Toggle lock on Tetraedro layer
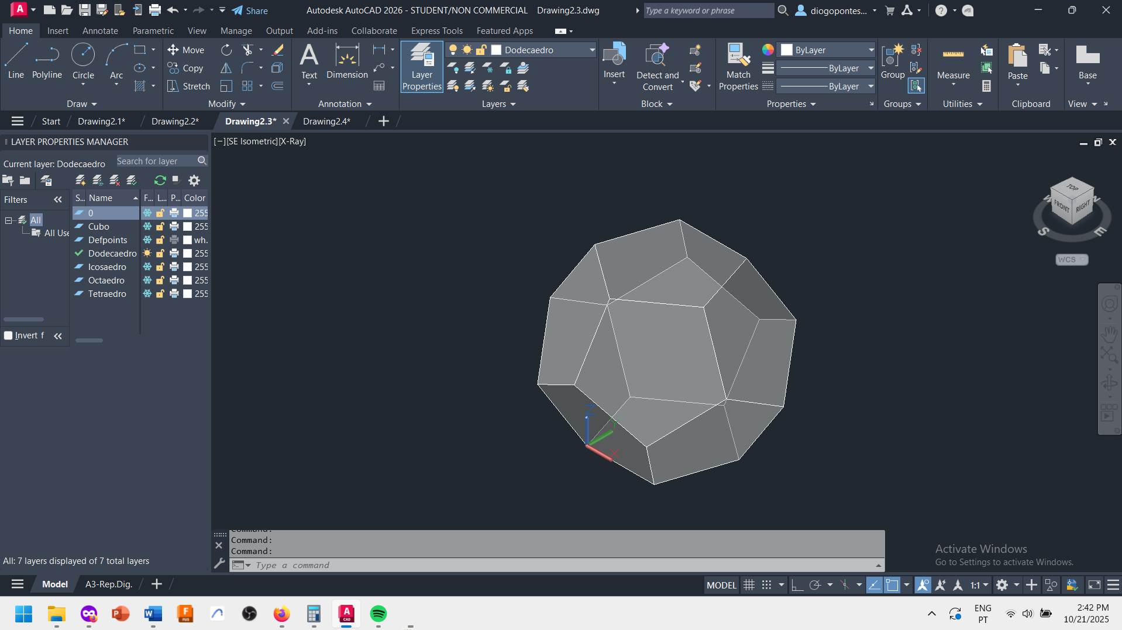1122x630 pixels. pyautogui.click(x=160, y=294)
